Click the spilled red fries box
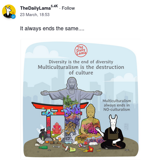Screen dimensions: 141x160 click(90, 148)
